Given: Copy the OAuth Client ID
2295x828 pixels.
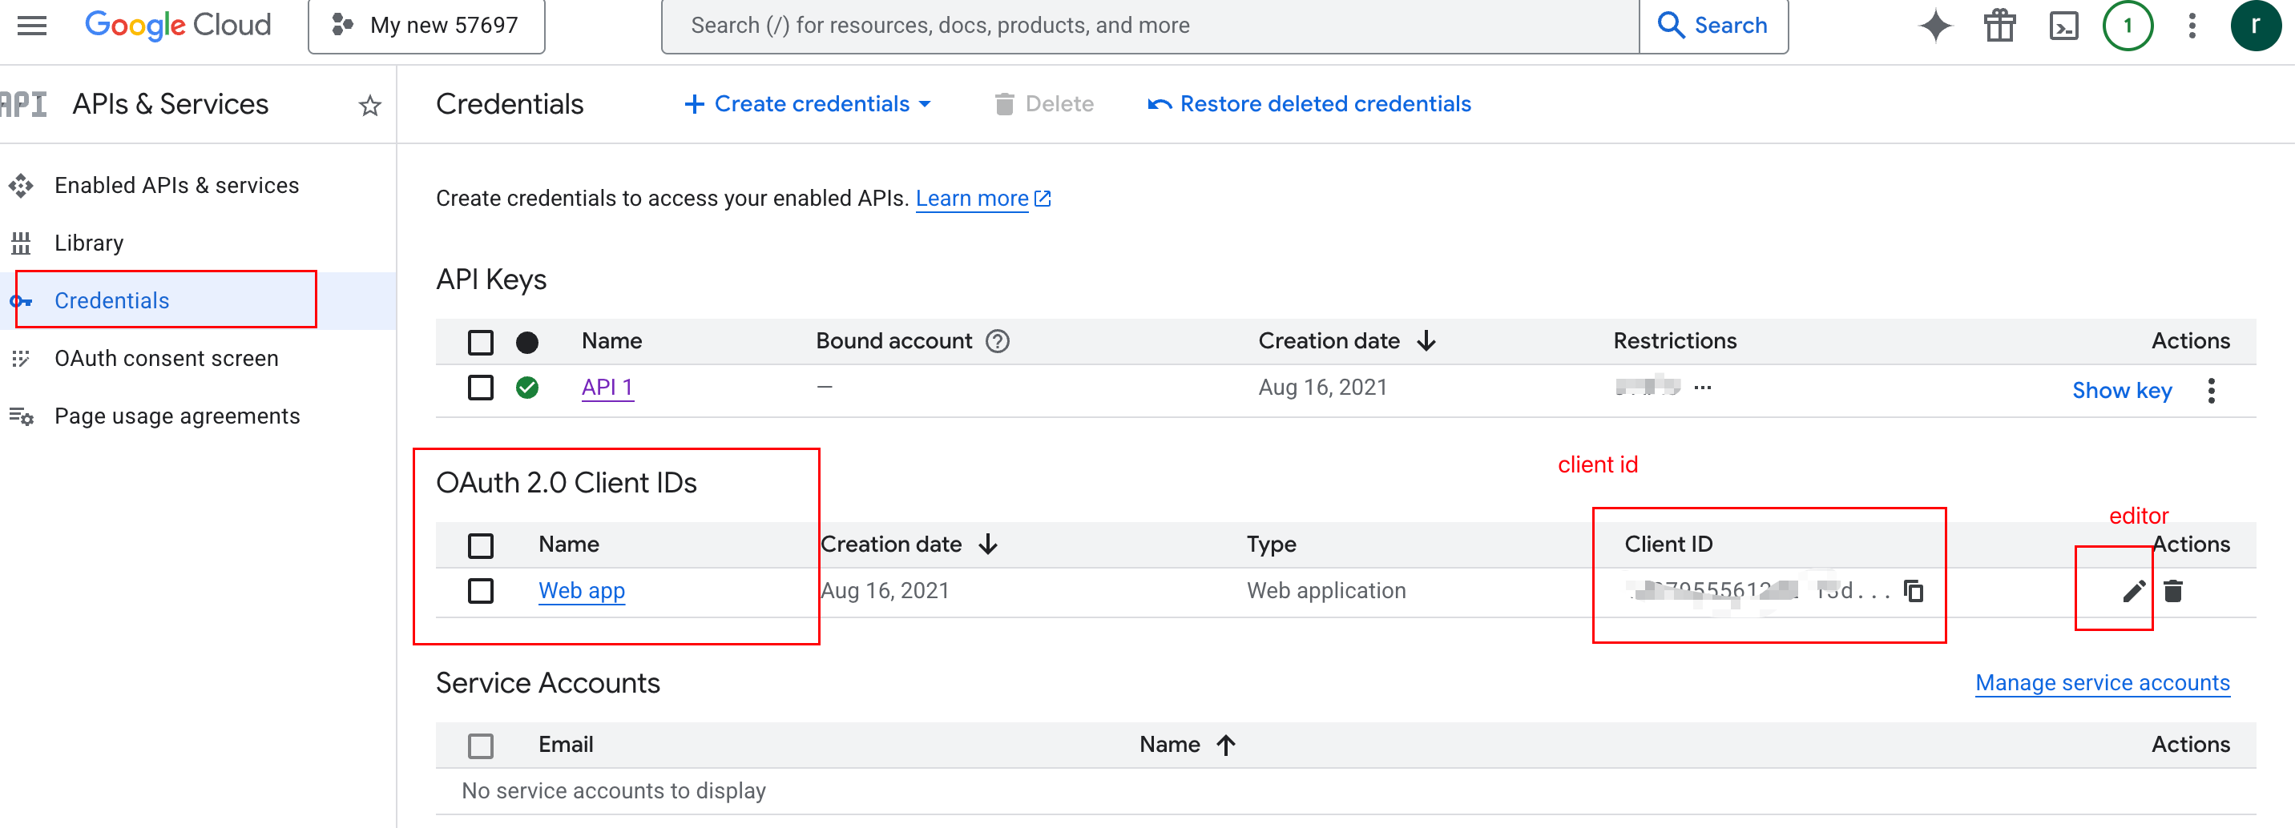Looking at the screenshot, I should click(x=1913, y=591).
